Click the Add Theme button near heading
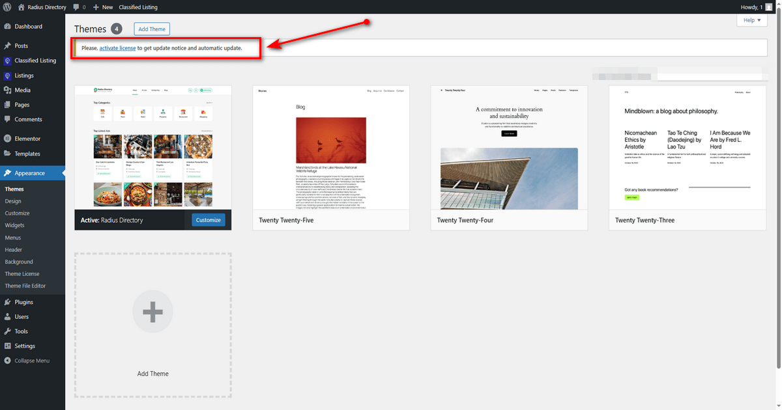 [x=152, y=29]
